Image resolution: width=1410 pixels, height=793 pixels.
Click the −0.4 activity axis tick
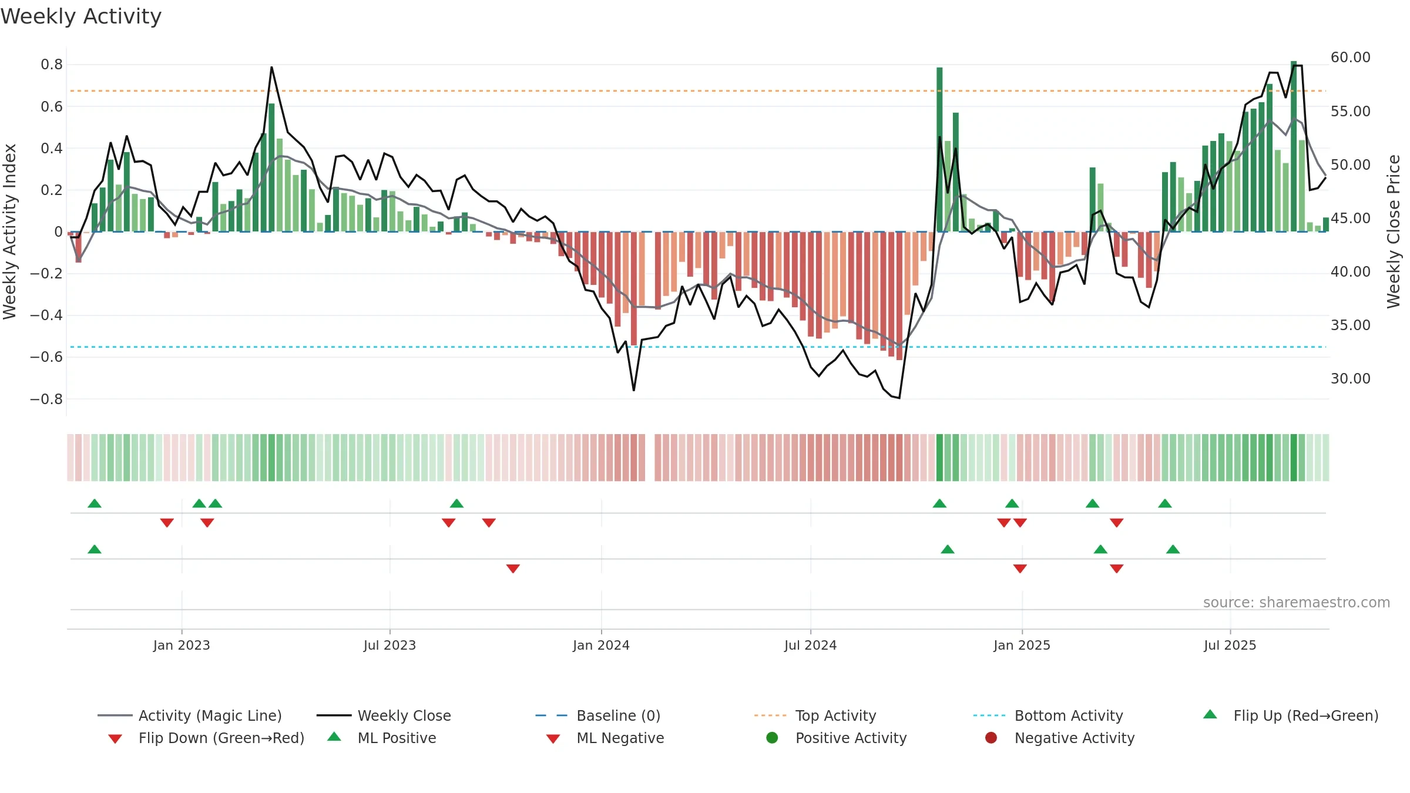pos(46,315)
